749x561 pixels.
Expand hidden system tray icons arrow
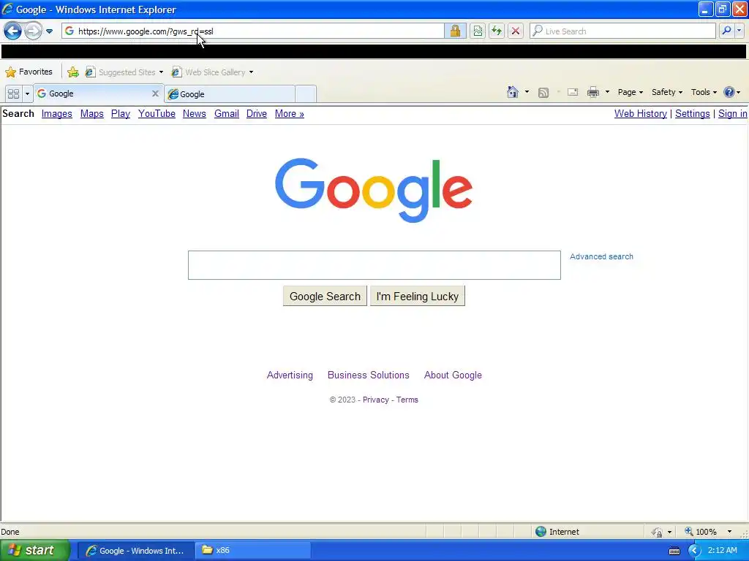pyautogui.click(x=694, y=551)
